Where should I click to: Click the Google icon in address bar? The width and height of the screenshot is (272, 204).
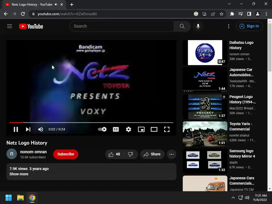[196, 14]
